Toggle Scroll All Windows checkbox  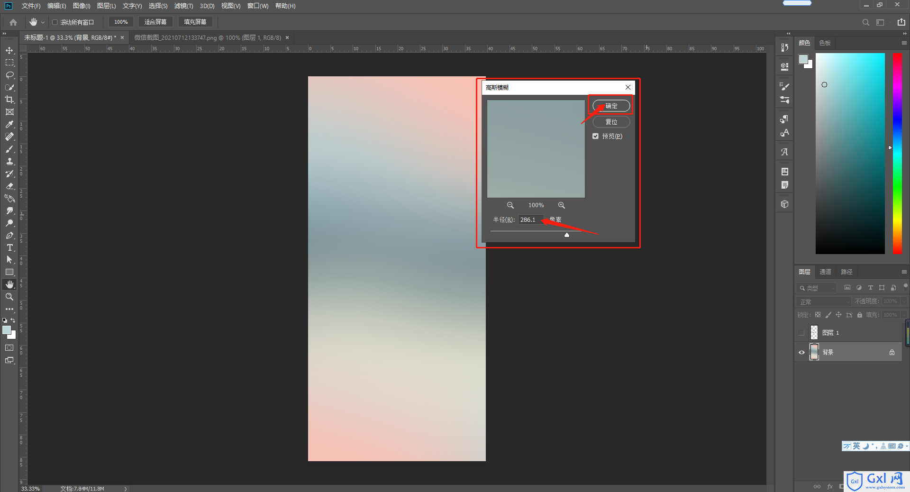55,22
